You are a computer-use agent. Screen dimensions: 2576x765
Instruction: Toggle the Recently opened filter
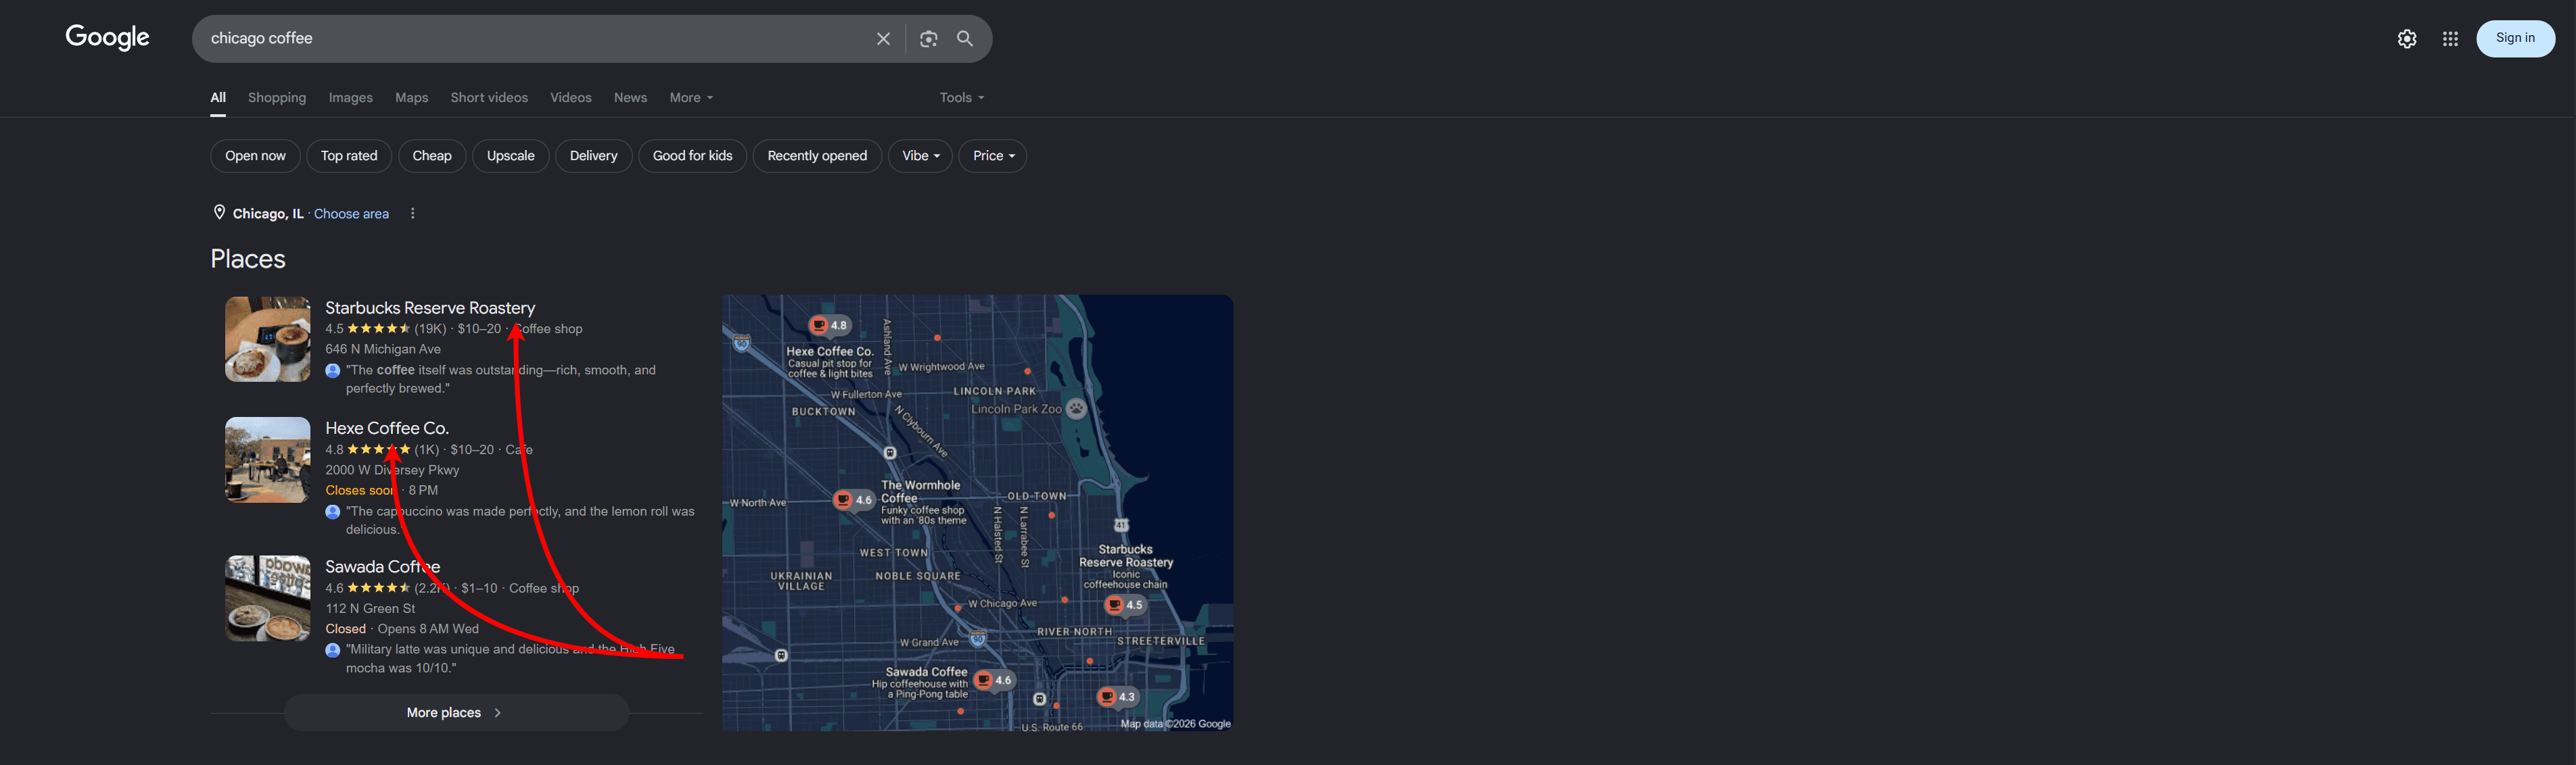tap(817, 156)
